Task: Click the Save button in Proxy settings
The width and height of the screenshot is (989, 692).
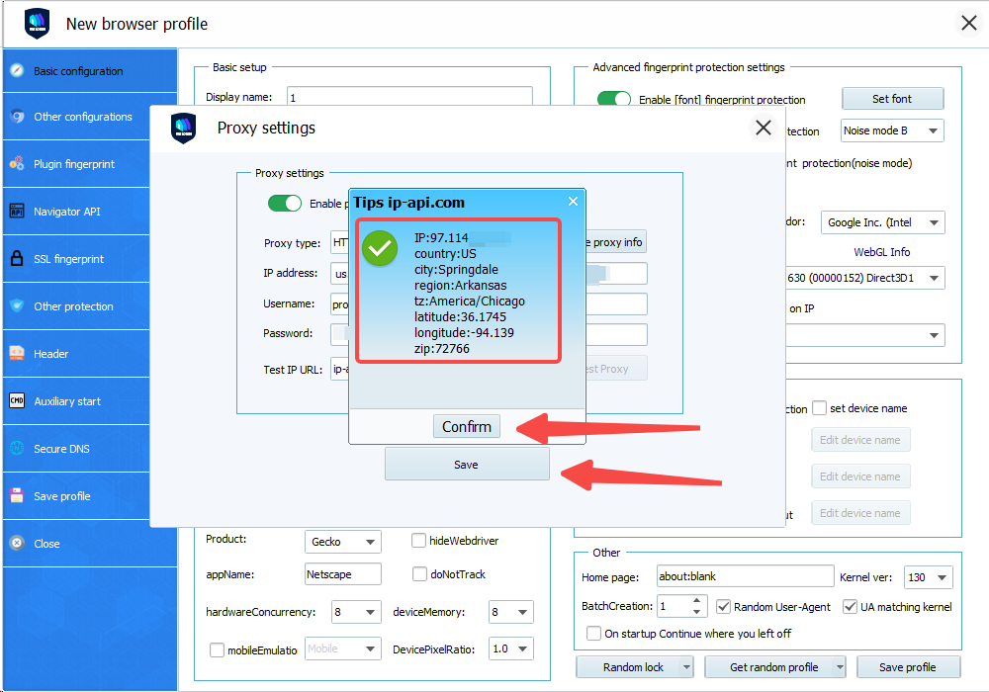Action: pyautogui.click(x=466, y=465)
